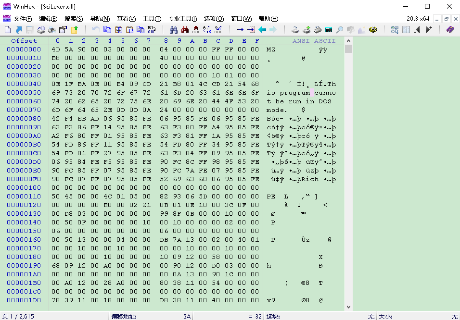Navigate Back with the cyan left arrow
The width and height of the screenshot is (460, 320).
[262, 30]
